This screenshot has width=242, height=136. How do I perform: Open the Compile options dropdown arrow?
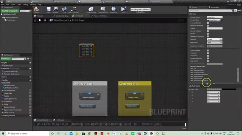pyautogui.click(x=42, y=10)
